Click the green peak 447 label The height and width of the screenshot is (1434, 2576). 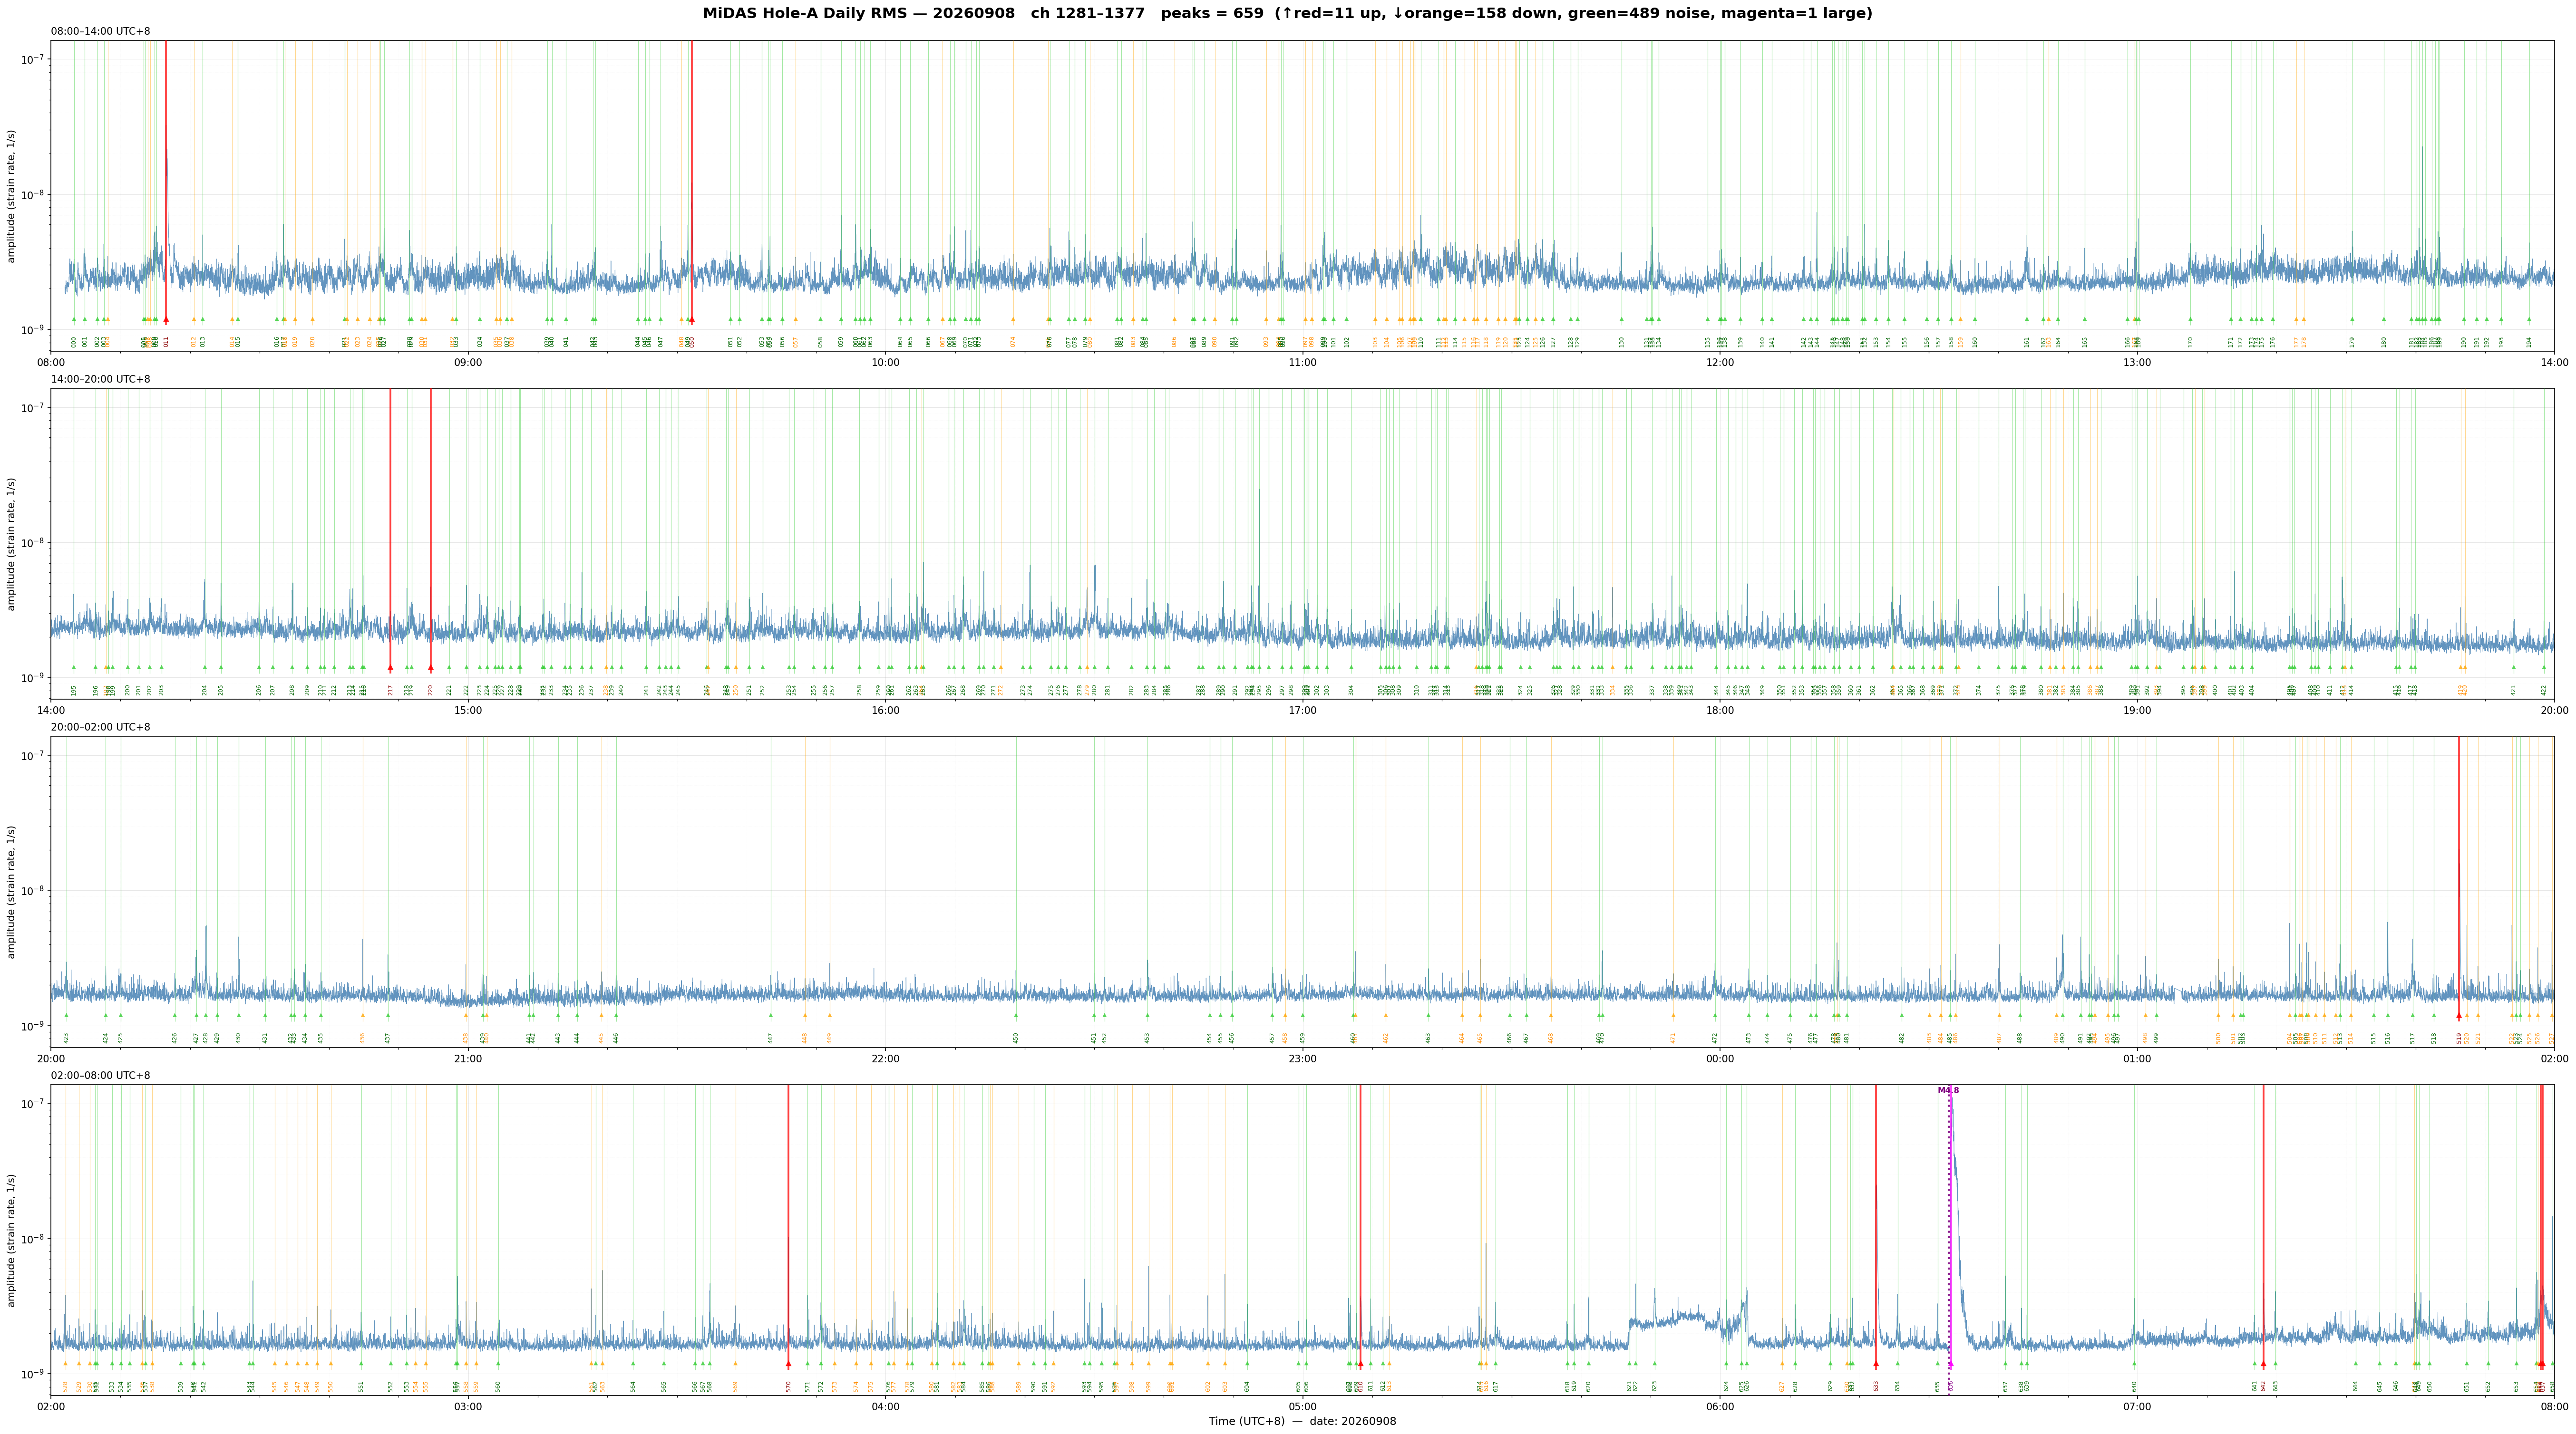771,1038
